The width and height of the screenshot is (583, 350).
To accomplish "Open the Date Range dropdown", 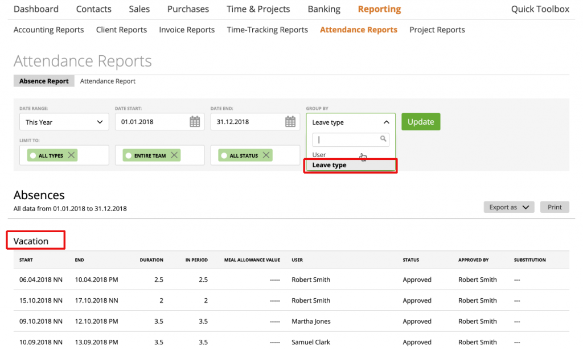I will click(64, 121).
